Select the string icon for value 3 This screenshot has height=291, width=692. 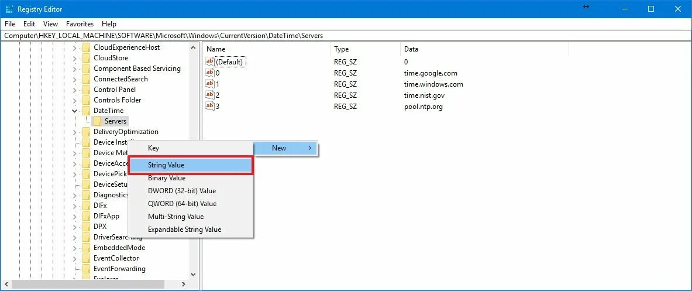pyautogui.click(x=210, y=107)
